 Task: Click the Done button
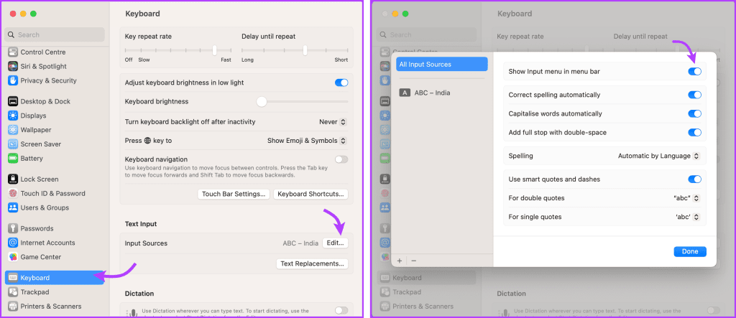click(690, 251)
